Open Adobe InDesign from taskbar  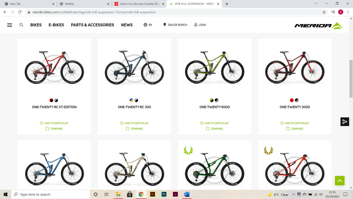175,194
